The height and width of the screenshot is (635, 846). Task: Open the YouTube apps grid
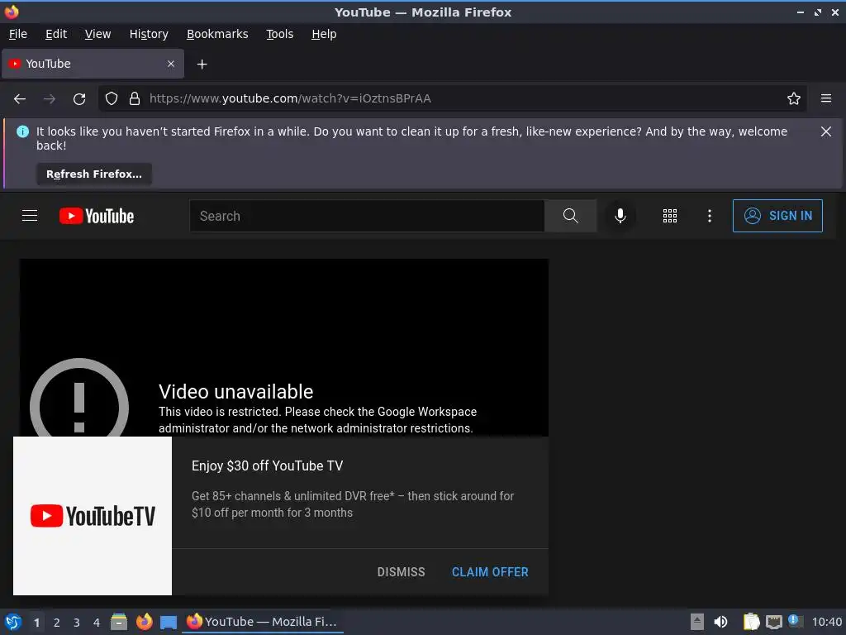coord(669,216)
